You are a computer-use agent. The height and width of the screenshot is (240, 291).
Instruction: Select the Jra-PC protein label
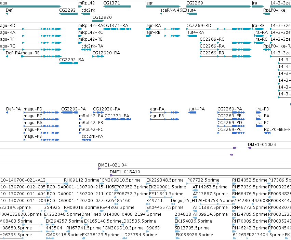click(x=262, y=123)
